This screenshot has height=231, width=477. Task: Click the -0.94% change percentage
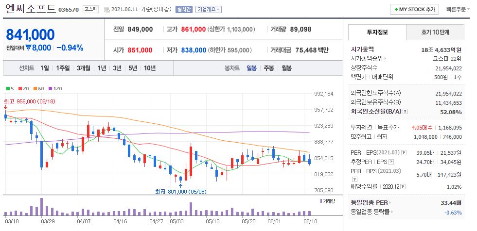(x=70, y=48)
